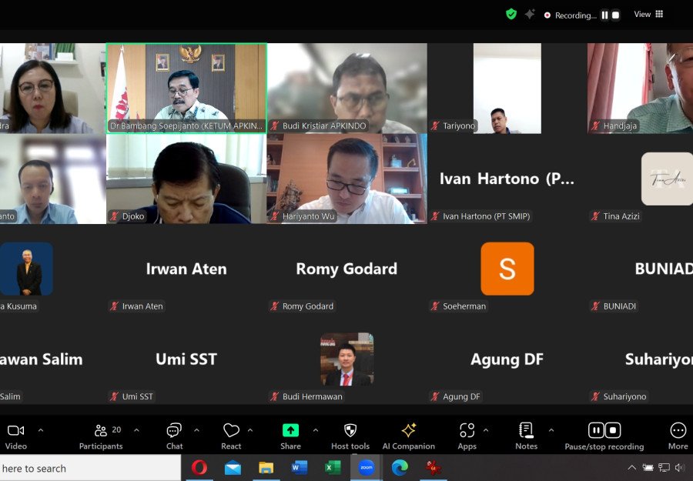Select Umi SST's participant tile
This screenshot has width=693, height=481.
pyautogui.click(x=186, y=359)
